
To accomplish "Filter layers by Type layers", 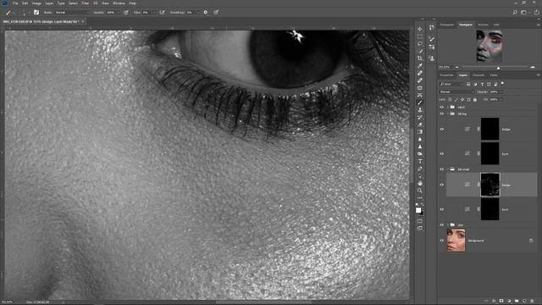I will pos(482,84).
